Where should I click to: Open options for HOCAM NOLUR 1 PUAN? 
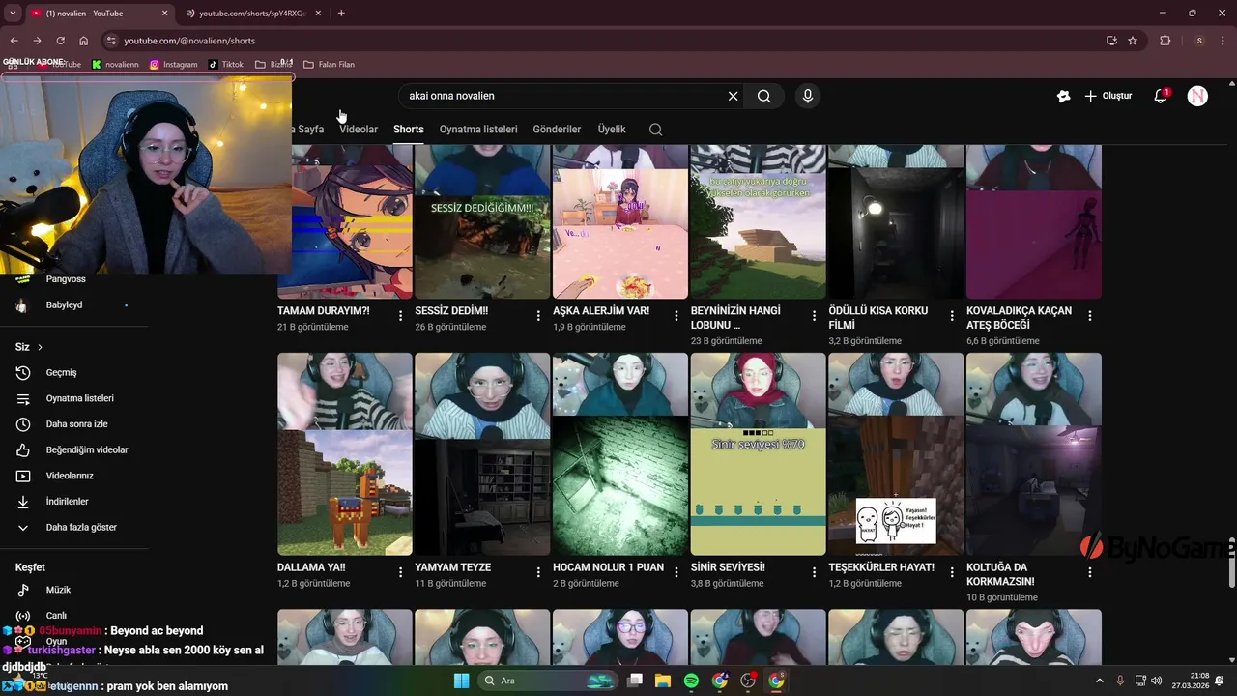click(676, 572)
